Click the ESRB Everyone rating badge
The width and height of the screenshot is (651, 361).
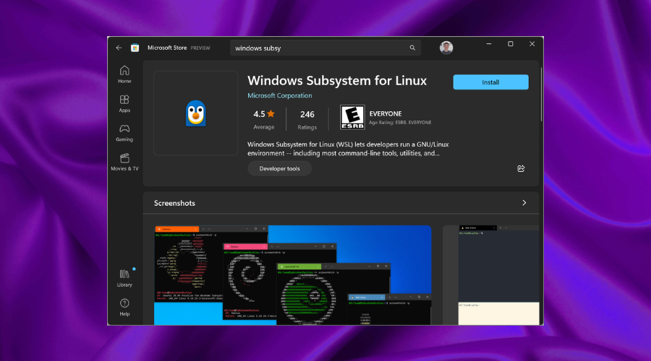(352, 117)
